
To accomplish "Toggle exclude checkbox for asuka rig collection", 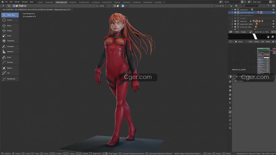I will tap(235, 21).
